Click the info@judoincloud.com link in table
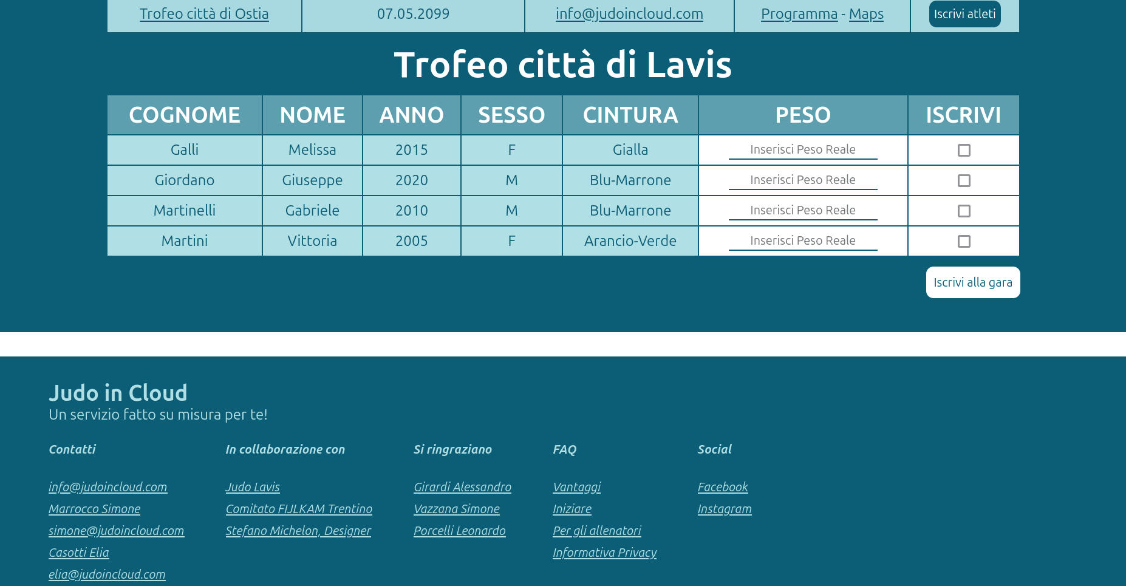Image resolution: width=1126 pixels, height=586 pixels. pos(629,14)
